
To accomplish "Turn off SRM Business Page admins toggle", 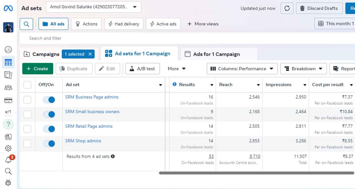I will (49, 100).
